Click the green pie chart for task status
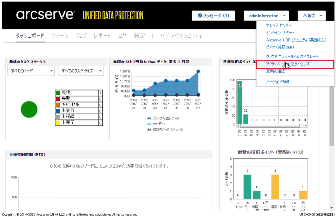The image size is (336, 217). 29,109
